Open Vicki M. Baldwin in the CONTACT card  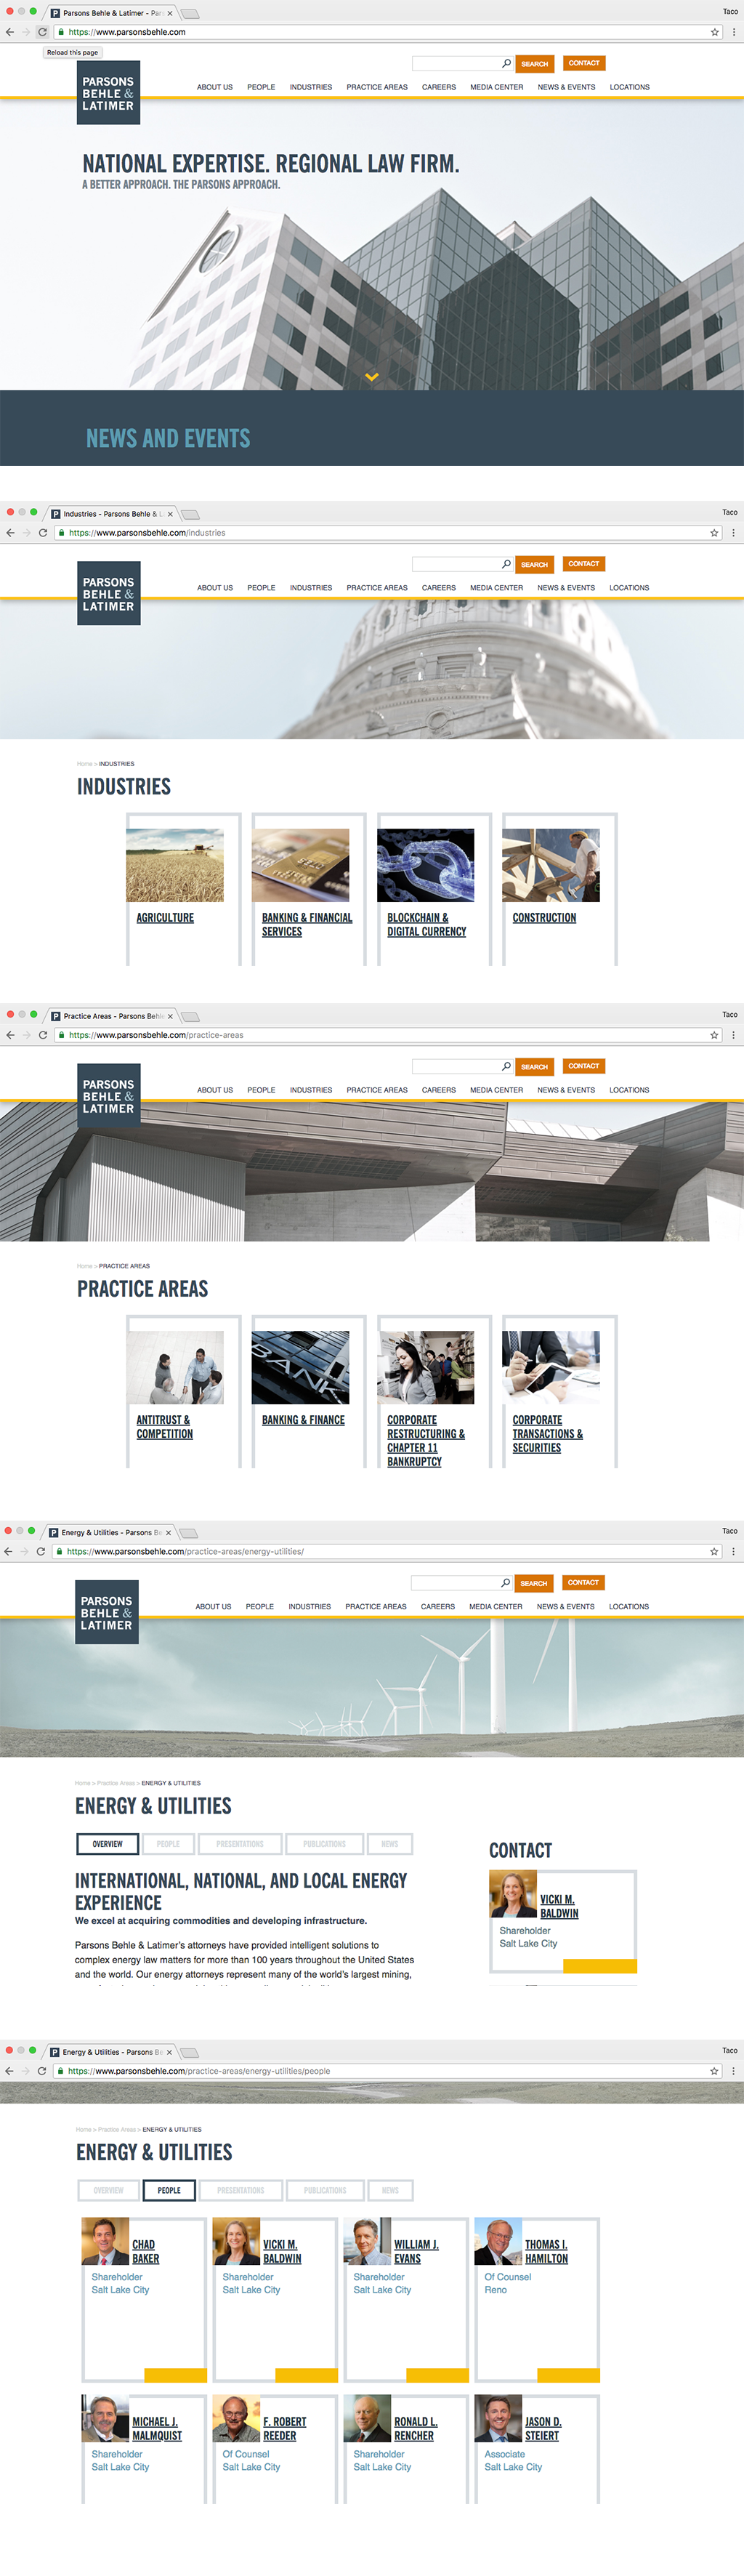pyautogui.click(x=559, y=1906)
